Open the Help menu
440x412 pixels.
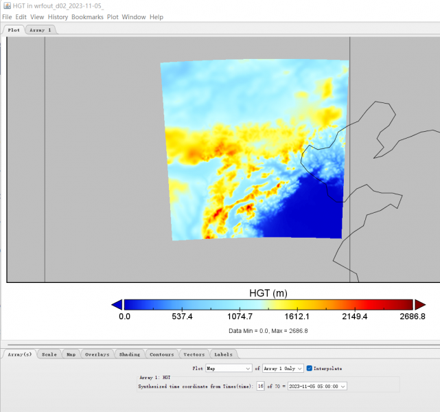tap(157, 16)
